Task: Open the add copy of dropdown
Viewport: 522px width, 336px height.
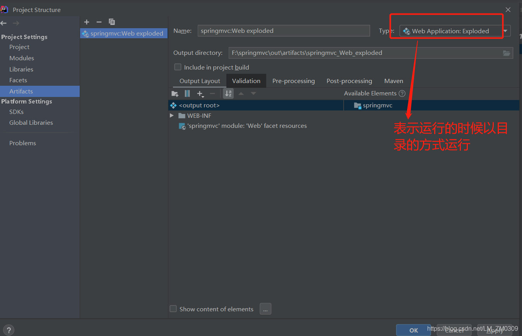Action: coord(200,93)
